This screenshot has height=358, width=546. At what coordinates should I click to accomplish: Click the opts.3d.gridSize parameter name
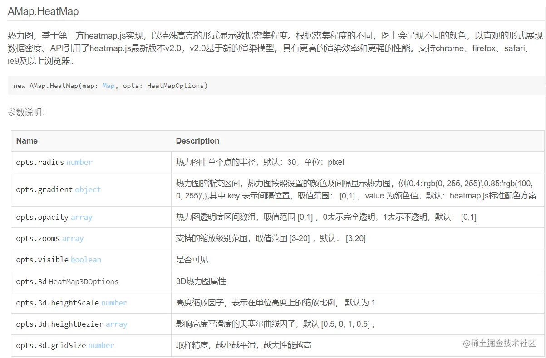51,345
